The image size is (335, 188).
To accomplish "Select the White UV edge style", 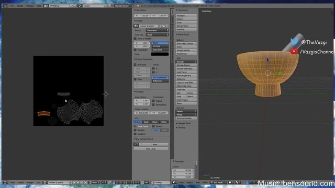I will point(164,122).
